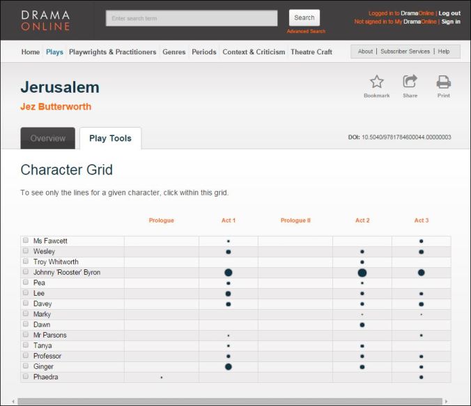
Task: Click Ms Fawcett's Act 3 dot
Action: pyautogui.click(x=421, y=241)
